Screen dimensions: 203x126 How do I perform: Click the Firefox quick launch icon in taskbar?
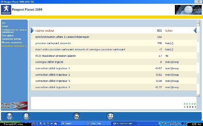(33, 124)
